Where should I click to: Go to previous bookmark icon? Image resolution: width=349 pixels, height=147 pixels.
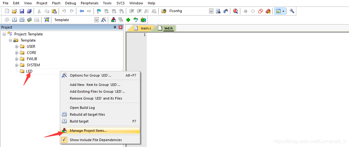[107, 11]
